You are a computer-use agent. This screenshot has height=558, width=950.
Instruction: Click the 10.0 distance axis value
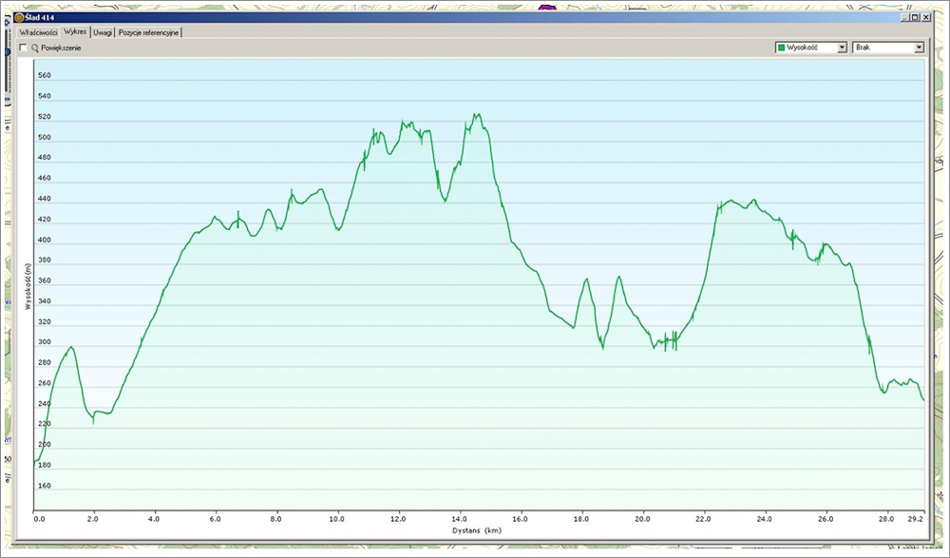[337, 519]
